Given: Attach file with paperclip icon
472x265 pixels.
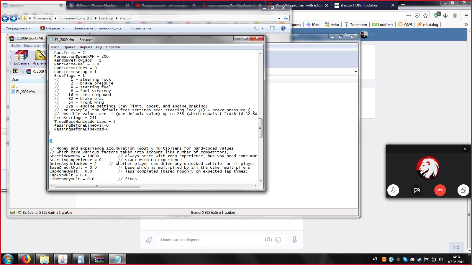Looking at the screenshot, I should (x=149, y=240).
